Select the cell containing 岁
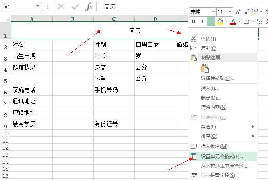The image size is (268, 180). click(x=155, y=56)
